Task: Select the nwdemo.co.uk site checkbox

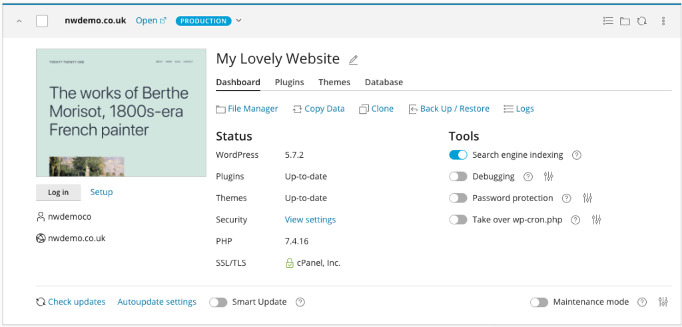Action: coord(42,21)
